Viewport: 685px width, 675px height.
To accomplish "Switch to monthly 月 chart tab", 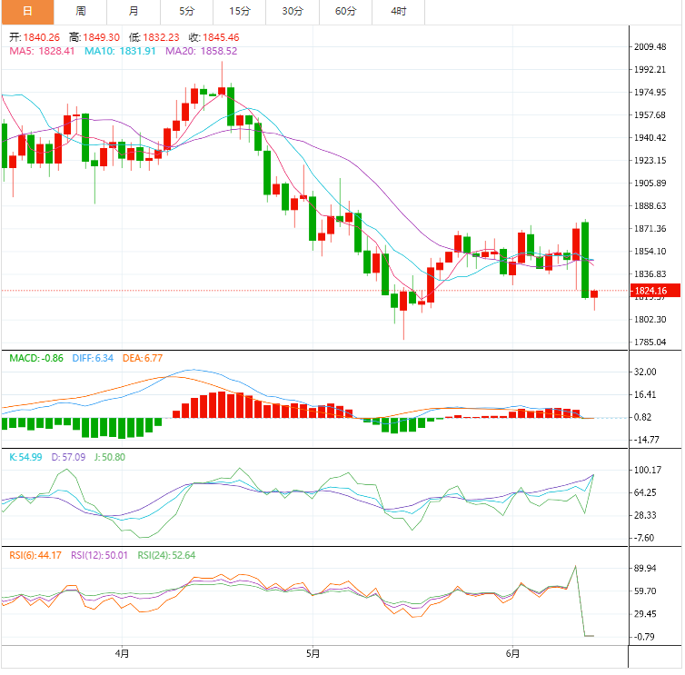I will click(x=134, y=12).
